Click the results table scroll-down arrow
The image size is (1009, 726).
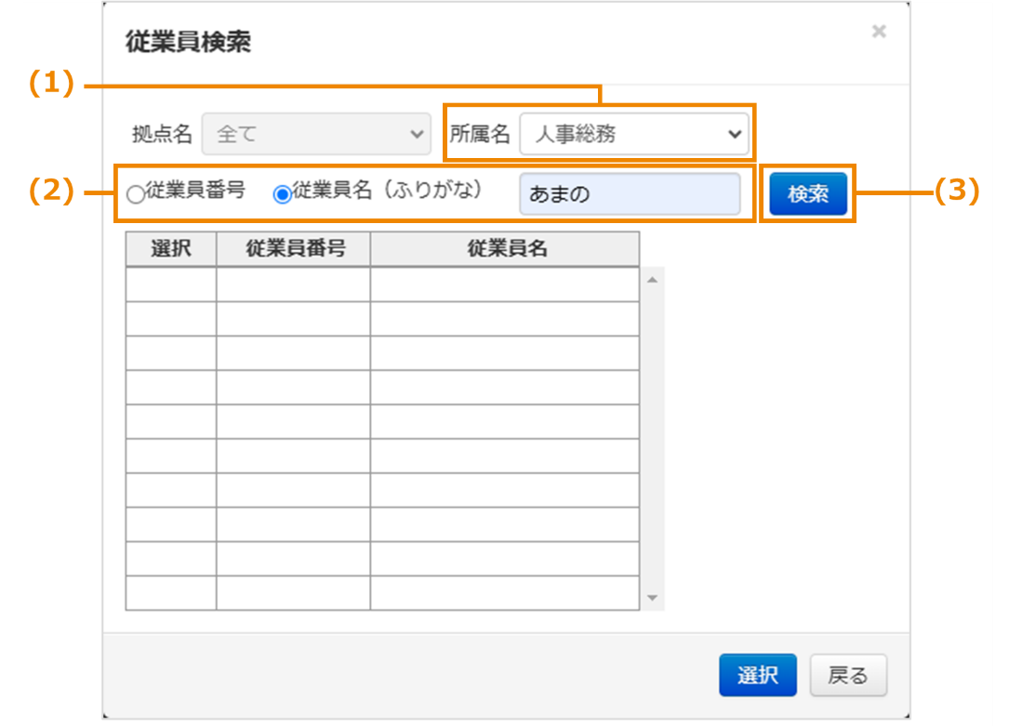[652, 598]
